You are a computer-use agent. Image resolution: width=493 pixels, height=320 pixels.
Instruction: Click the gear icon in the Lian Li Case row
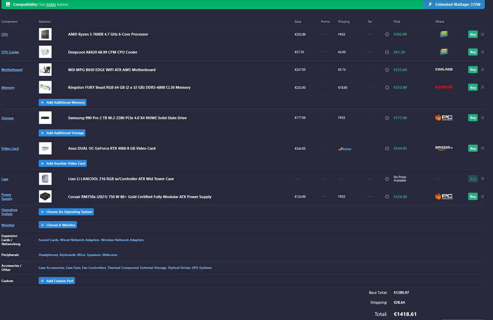(x=387, y=179)
